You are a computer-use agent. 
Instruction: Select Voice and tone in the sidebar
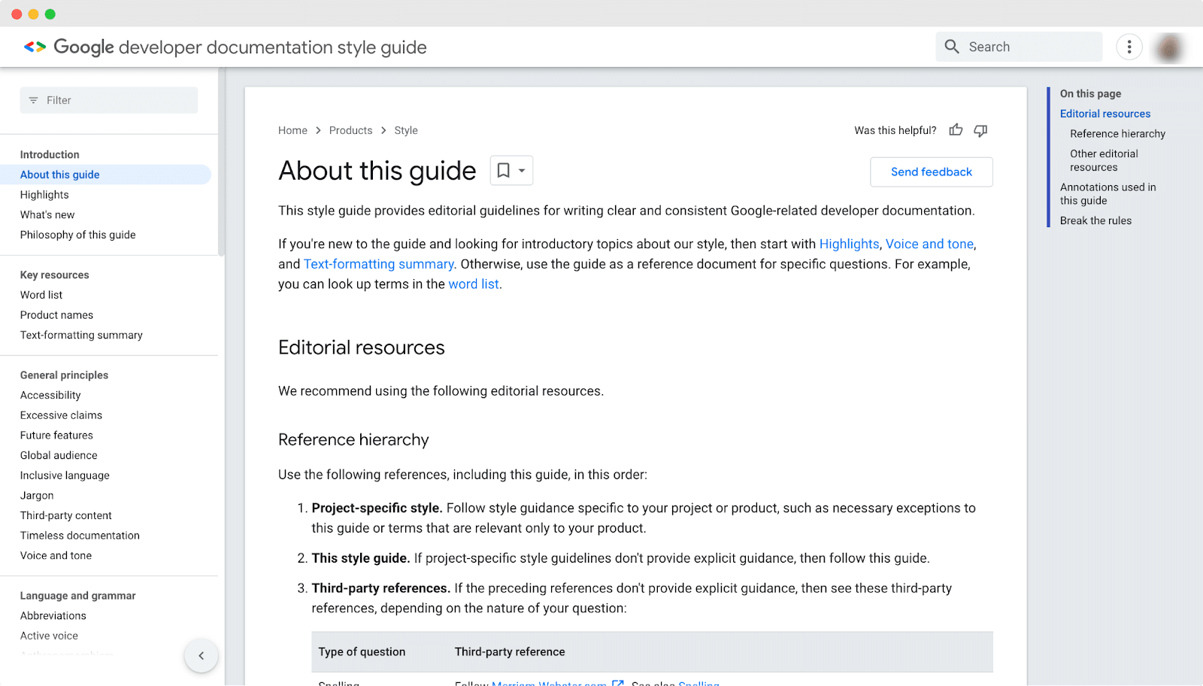(56, 555)
